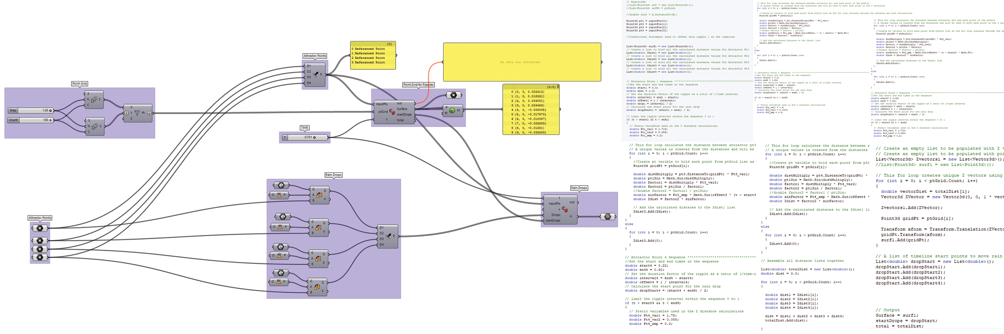
Task: Select topmost point parameter in lower-left Attractor Points
Action: 40,228
